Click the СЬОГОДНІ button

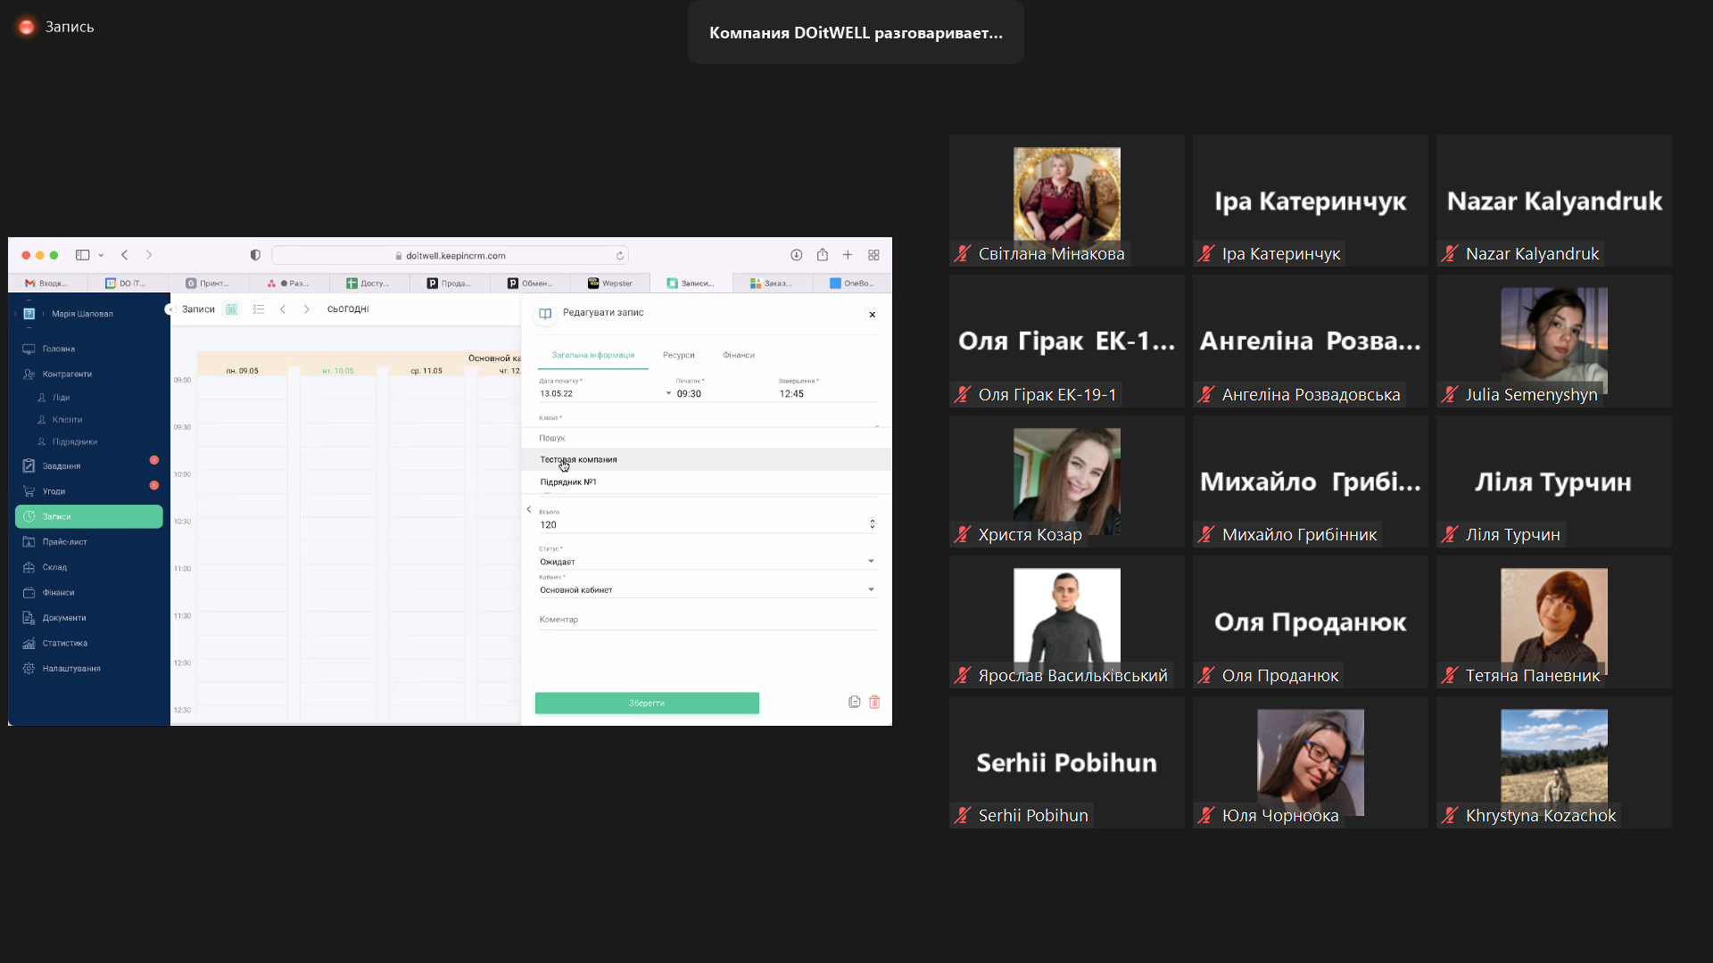tap(348, 309)
